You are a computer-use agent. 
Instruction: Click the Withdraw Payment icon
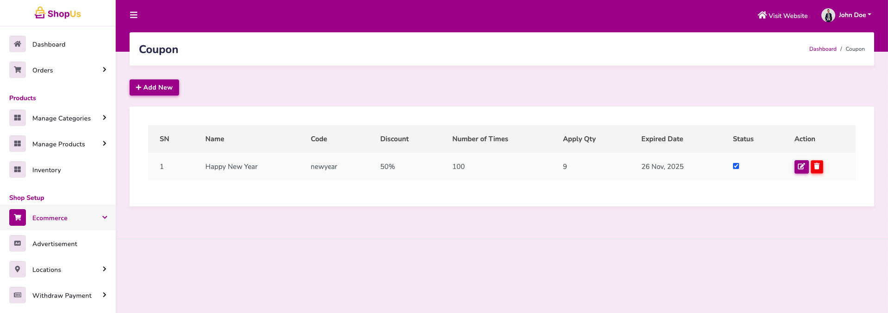tap(18, 295)
